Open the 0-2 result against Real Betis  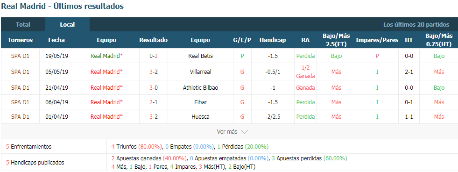click(153, 56)
